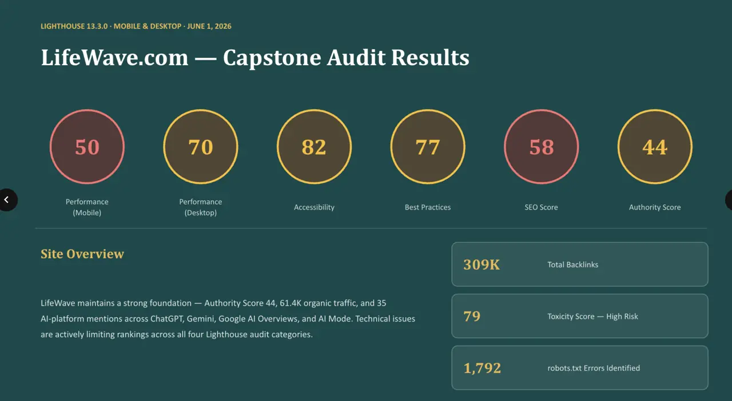The width and height of the screenshot is (732, 401).
Task: Go to the previous slide arrow
Action: pos(7,200)
